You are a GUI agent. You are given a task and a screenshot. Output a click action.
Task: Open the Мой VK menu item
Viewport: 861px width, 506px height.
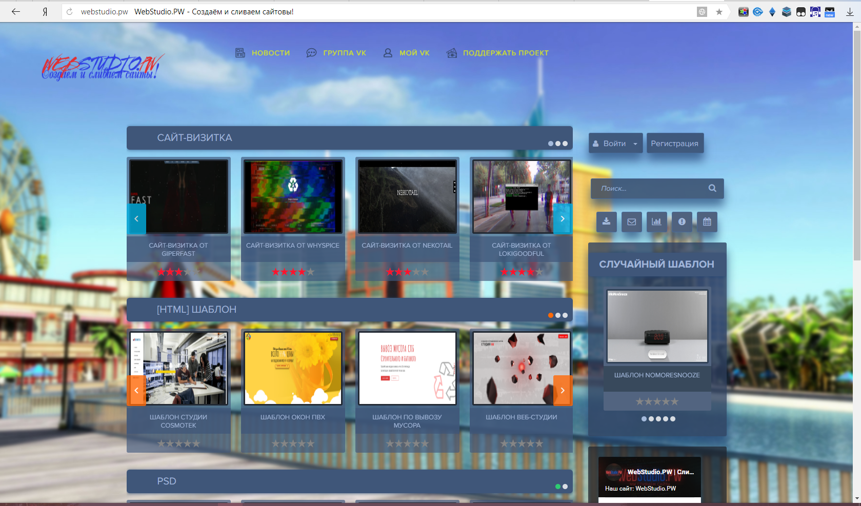coord(414,53)
